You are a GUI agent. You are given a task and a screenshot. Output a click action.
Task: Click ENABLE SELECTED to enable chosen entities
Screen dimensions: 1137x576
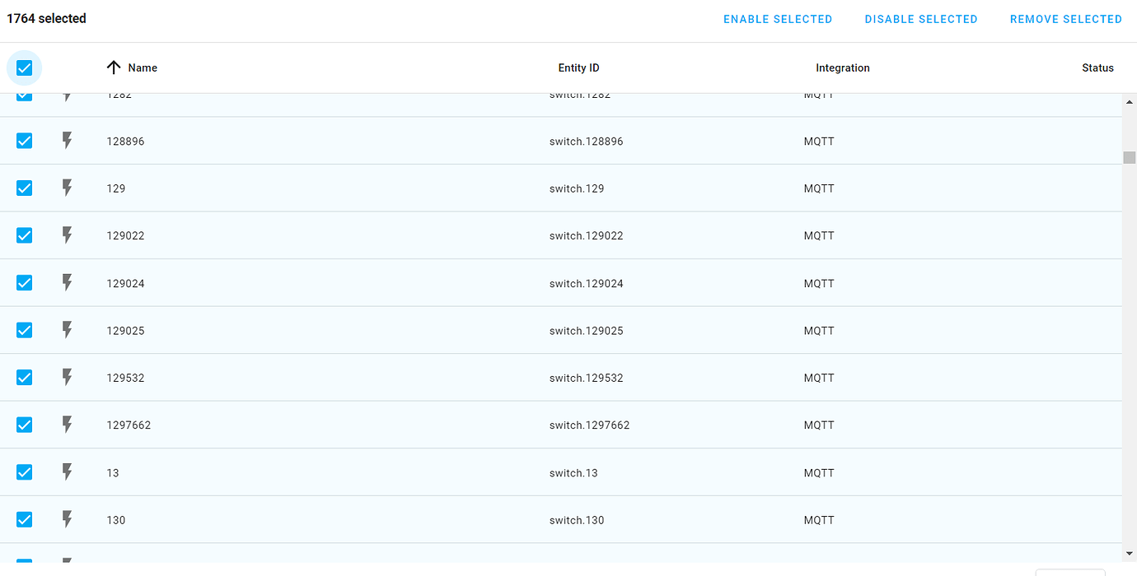(x=778, y=18)
